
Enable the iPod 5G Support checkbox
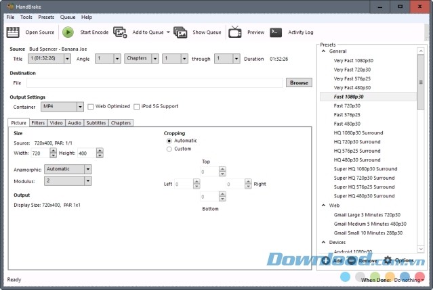click(136, 107)
